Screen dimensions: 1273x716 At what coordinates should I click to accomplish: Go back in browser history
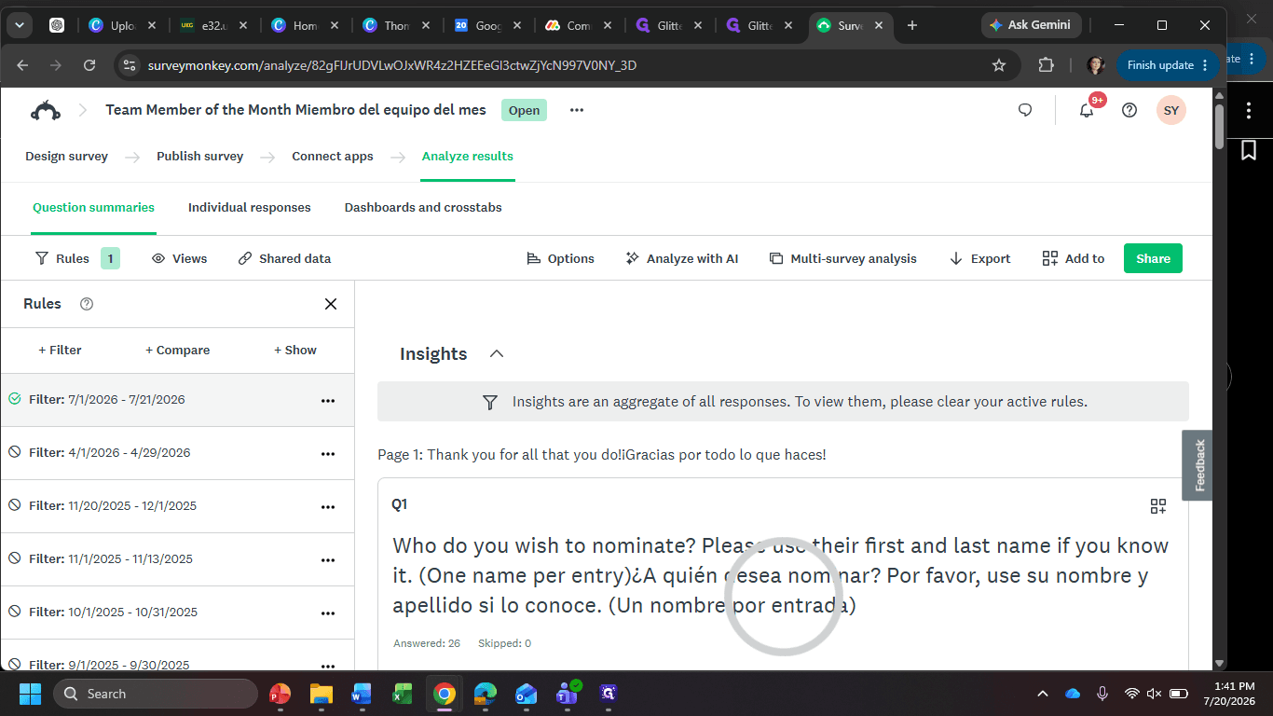[x=22, y=65]
